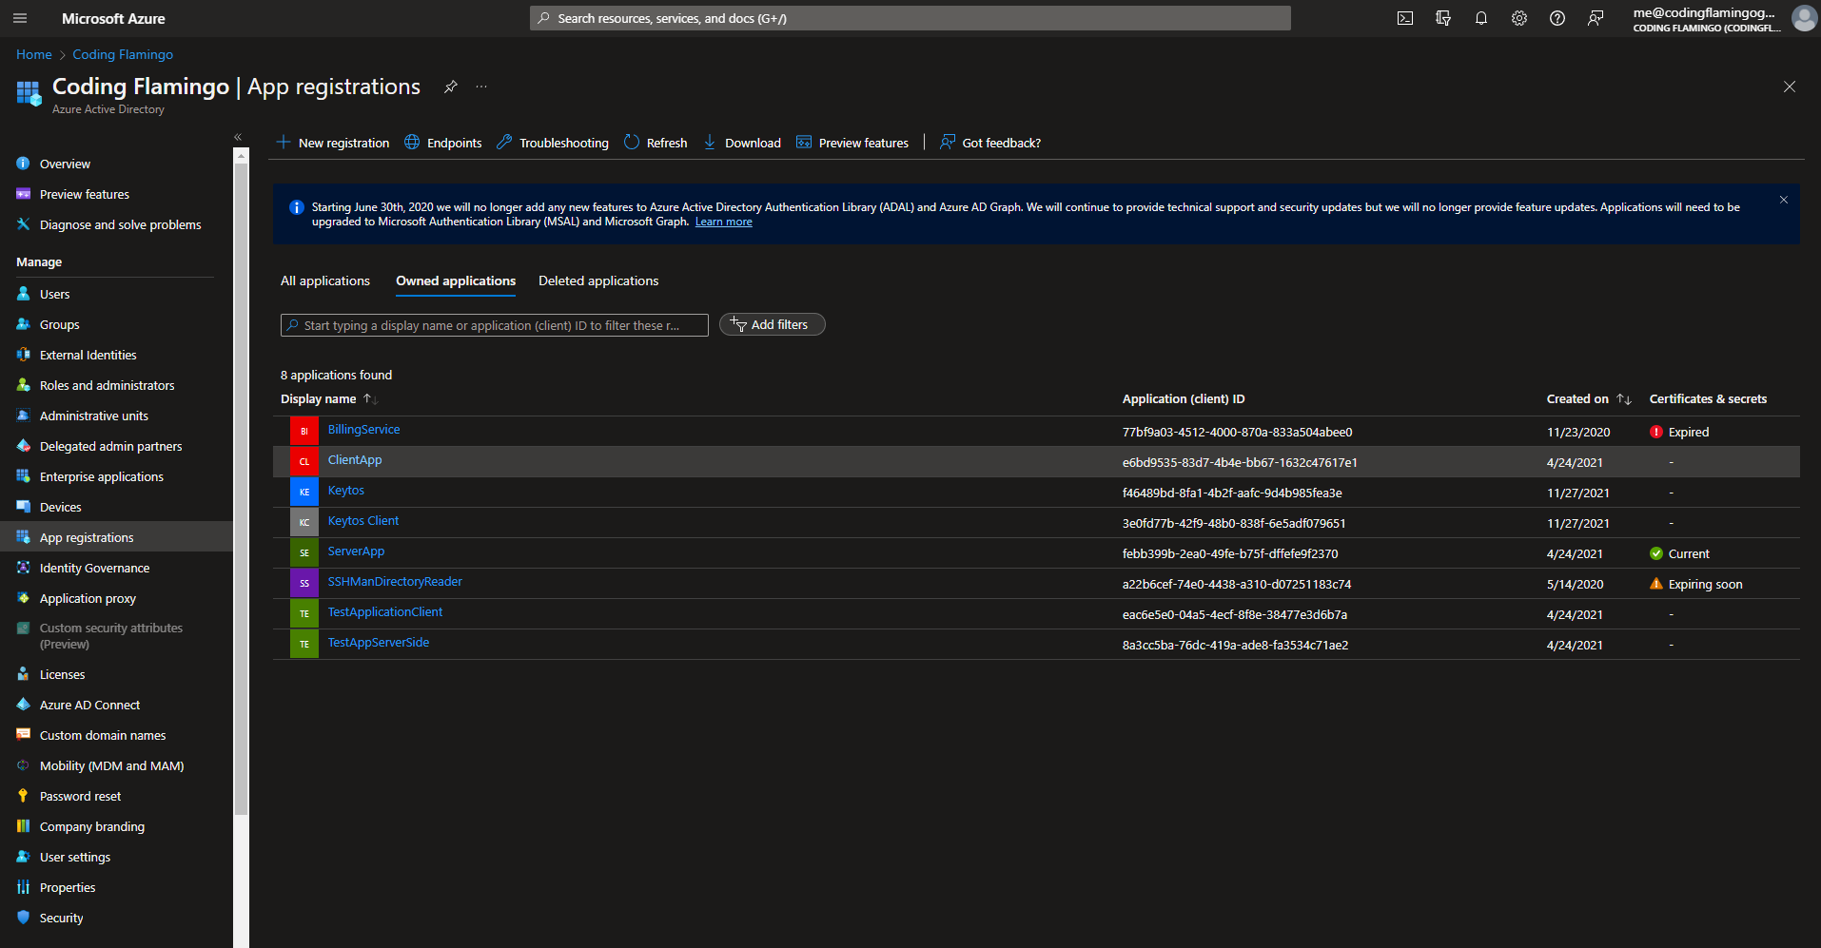
Task: Switch to All applications tab
Action: [325, 281]
